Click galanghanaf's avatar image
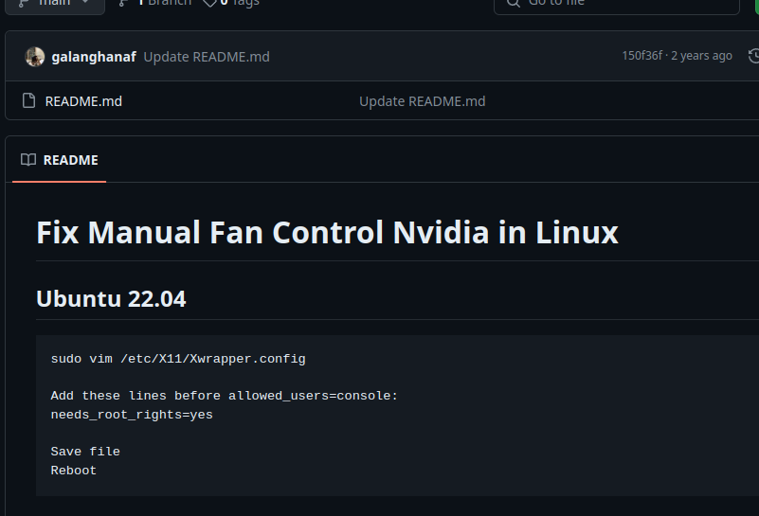This screenshot has height=516, width=759. point(35,57)
